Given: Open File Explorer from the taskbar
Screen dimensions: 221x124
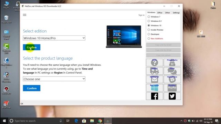Looking at the screenshot, I should (92, 121).
